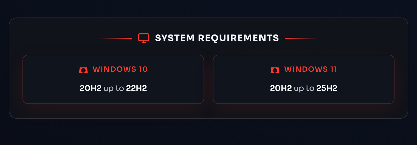
Task: Click "up to" text in Windows 10 card
Action: (114, 88)
